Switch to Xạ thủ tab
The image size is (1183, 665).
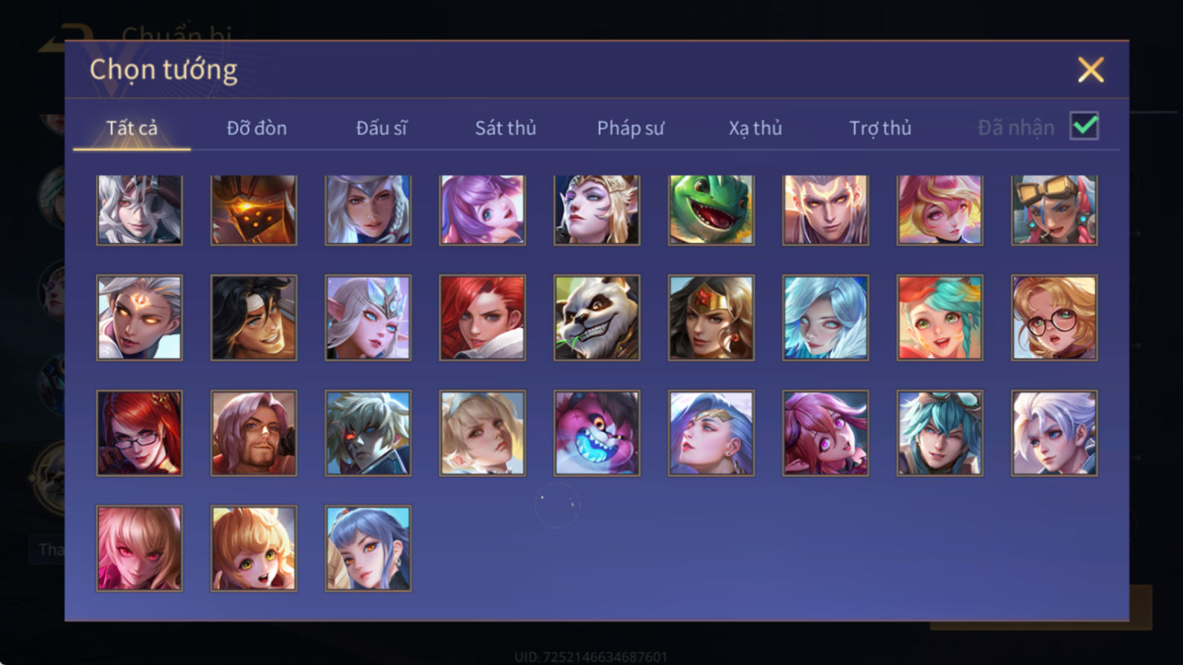coord(755,128)
